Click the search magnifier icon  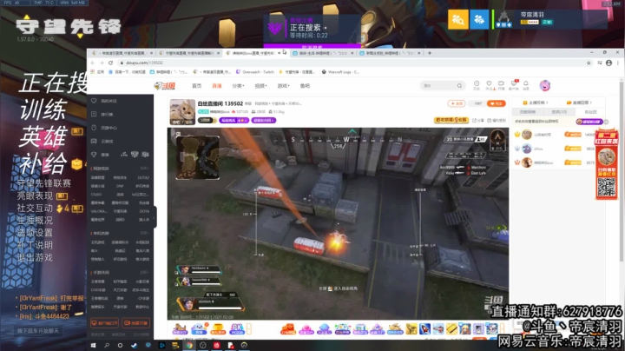click(x=459, y=86)
